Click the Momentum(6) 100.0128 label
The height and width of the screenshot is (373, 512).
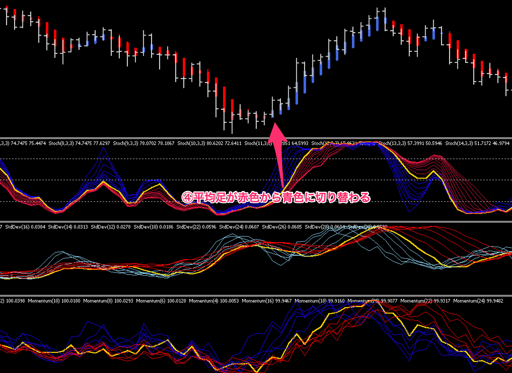click(161, 301)
